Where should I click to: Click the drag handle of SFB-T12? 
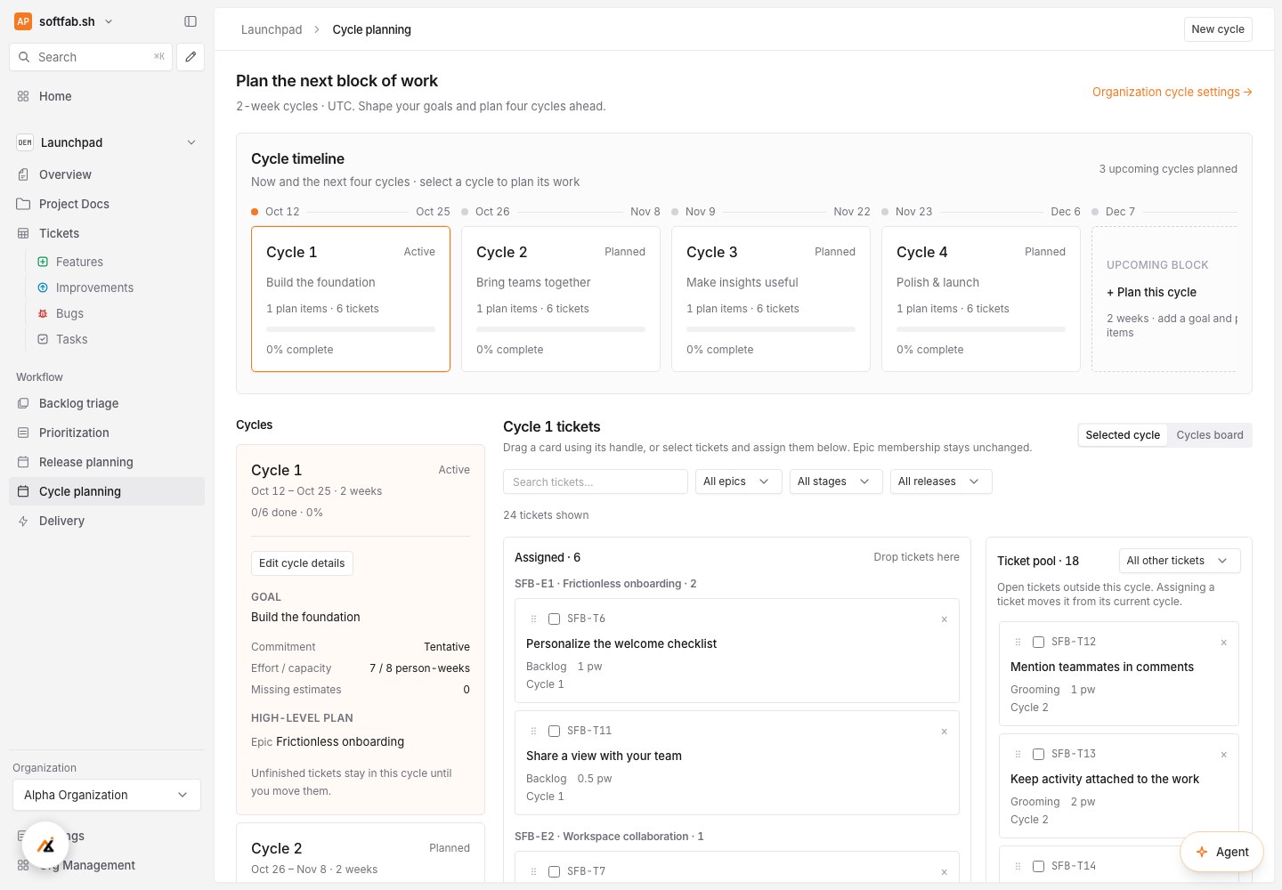click(x=1018, y=642)
